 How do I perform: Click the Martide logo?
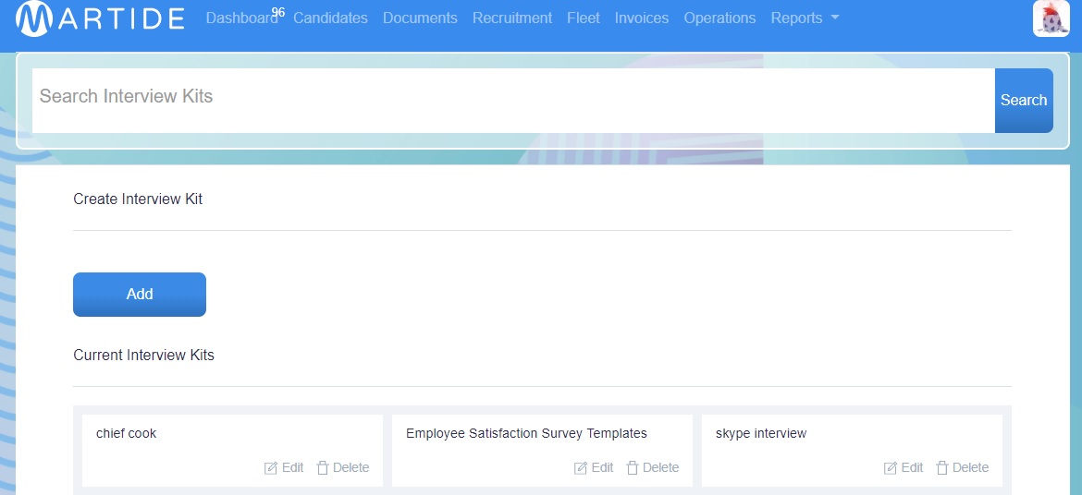(x=99, y=18)
